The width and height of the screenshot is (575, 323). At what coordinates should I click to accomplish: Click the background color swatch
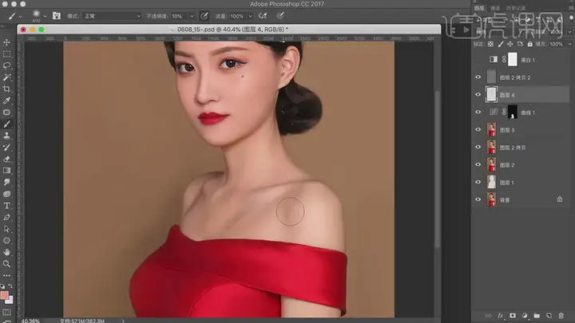(10, 301)
